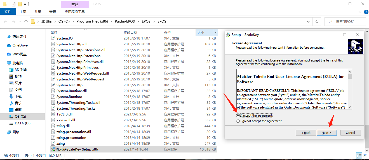The height and width of the screenshot is (160, 369).
Task: Expand the address bar history dropdown
Action: [308, 21]
